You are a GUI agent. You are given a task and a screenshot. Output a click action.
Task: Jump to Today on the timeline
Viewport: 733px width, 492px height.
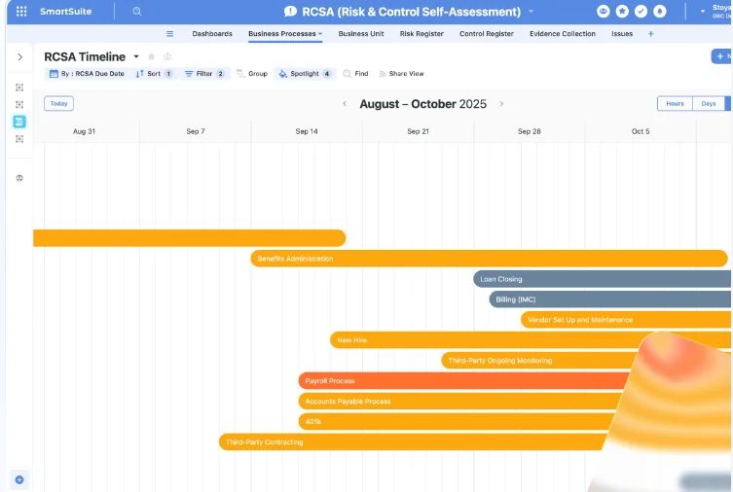[59, 104]
